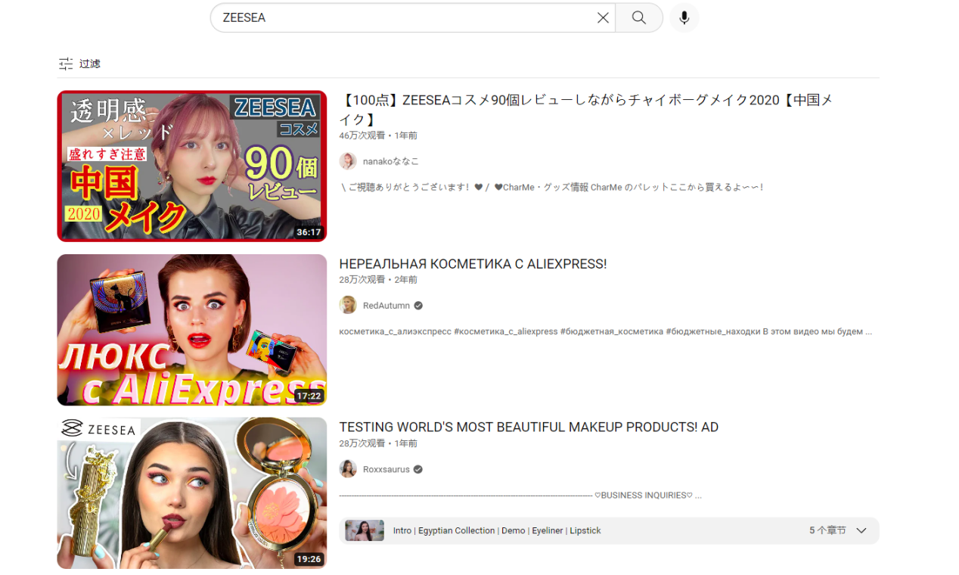Expand the 5 个章节 chapters label

tap(827, 530)
